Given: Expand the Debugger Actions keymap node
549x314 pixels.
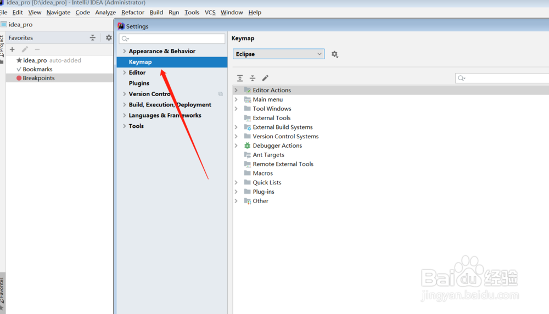Looking at the screenshot, I should coord(236,145).
